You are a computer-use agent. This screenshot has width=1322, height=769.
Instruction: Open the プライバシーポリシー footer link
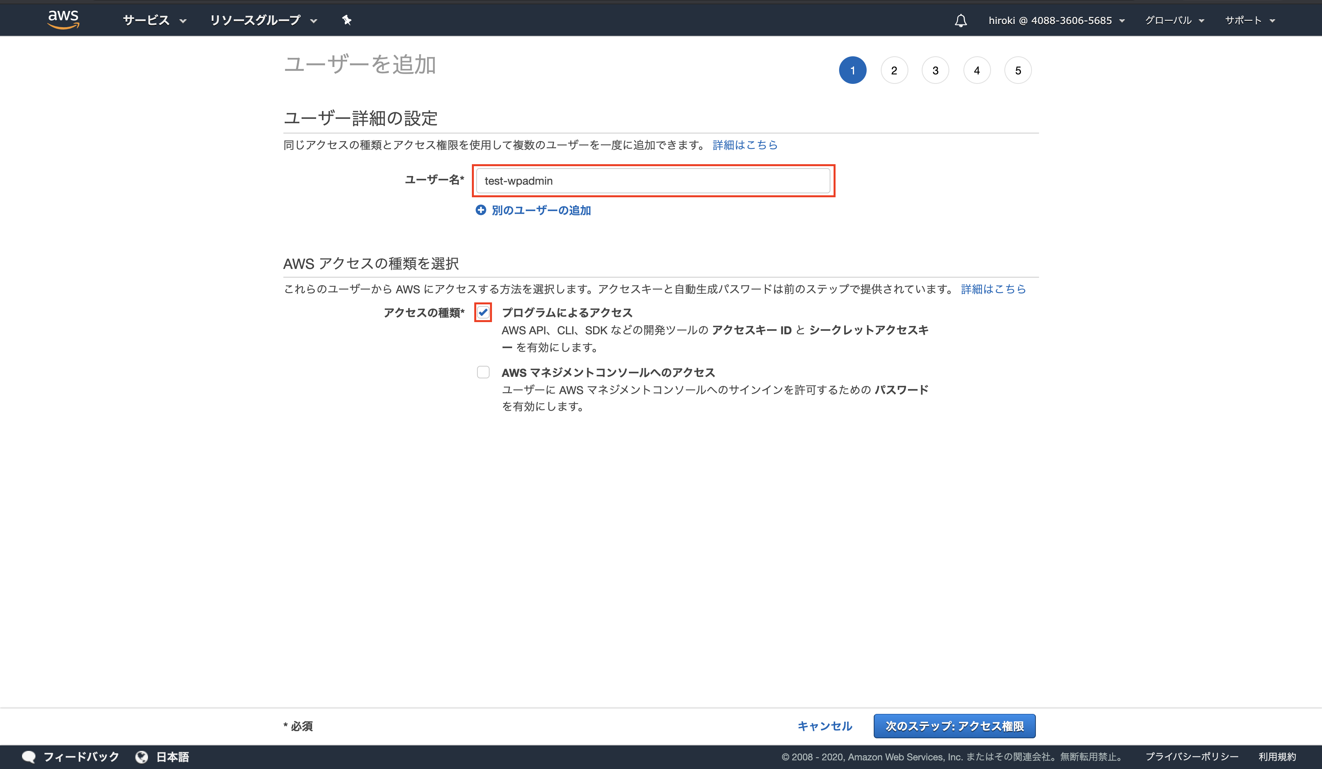(1191, 756)
